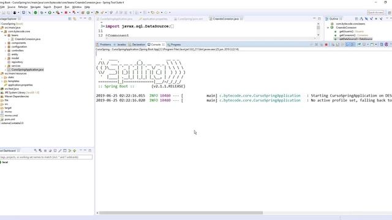Click Remove Launch icon in Console toolbar
Image resolution: width=392 pixels, height=220 pixels.
point(316,45)
